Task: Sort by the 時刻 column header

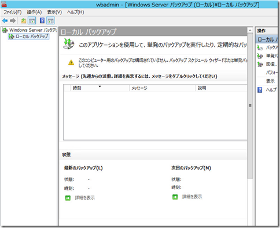Action: coord(100,88)
